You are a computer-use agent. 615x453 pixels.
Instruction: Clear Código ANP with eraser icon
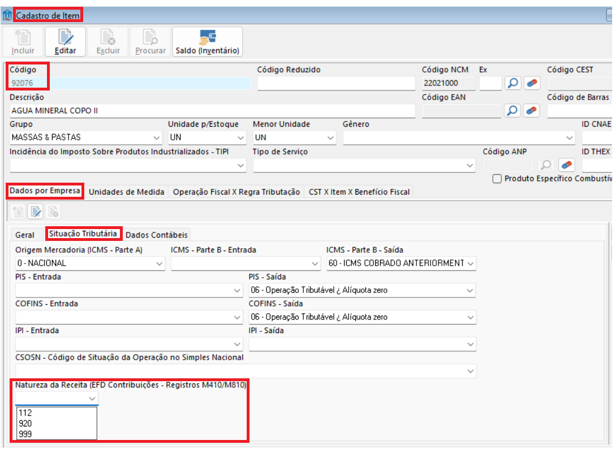566,165
